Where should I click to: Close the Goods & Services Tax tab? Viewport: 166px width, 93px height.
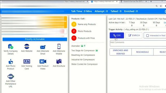pyautogui.click(x=146, y=2)
